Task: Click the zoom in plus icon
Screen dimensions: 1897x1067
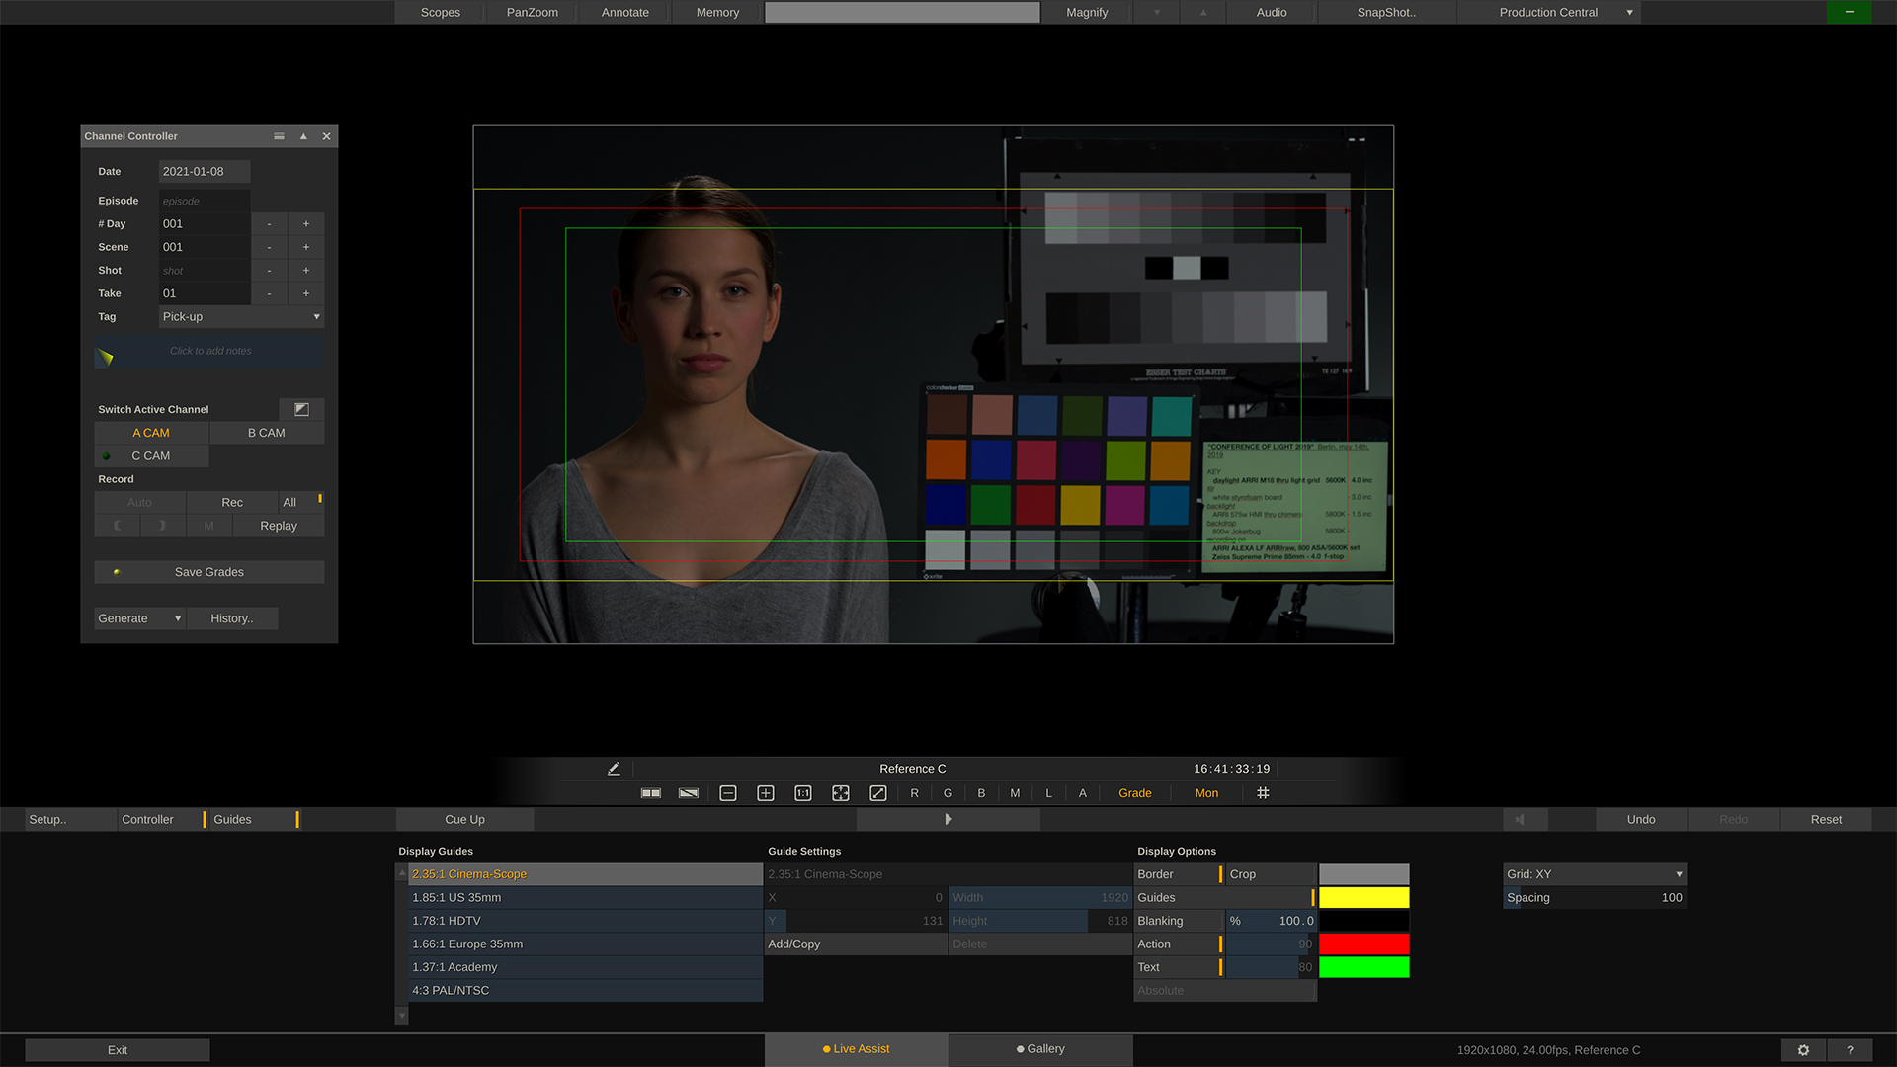Action: (x=765, y=792)
